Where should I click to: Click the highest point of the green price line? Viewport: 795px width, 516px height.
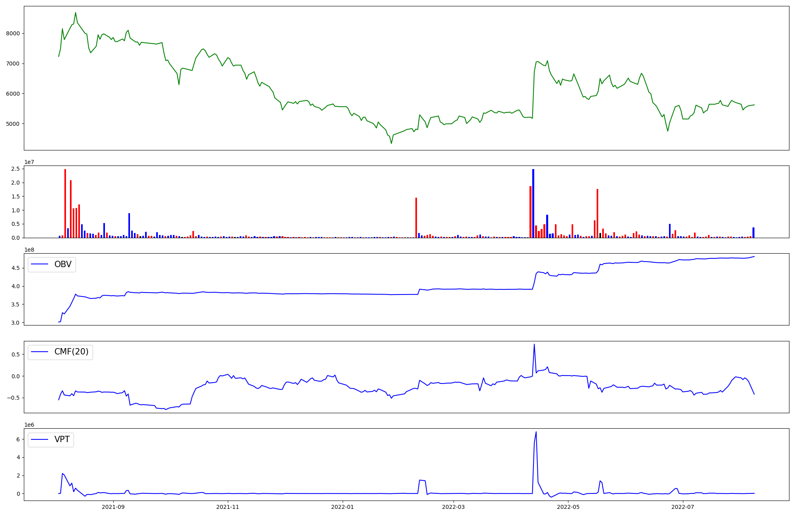(76, 13)
